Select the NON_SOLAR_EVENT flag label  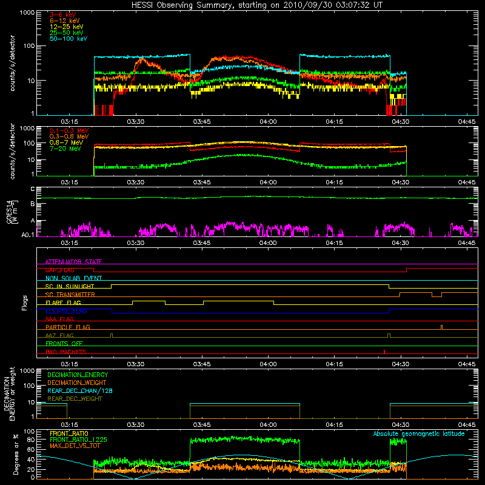click(x=73, y=278)
